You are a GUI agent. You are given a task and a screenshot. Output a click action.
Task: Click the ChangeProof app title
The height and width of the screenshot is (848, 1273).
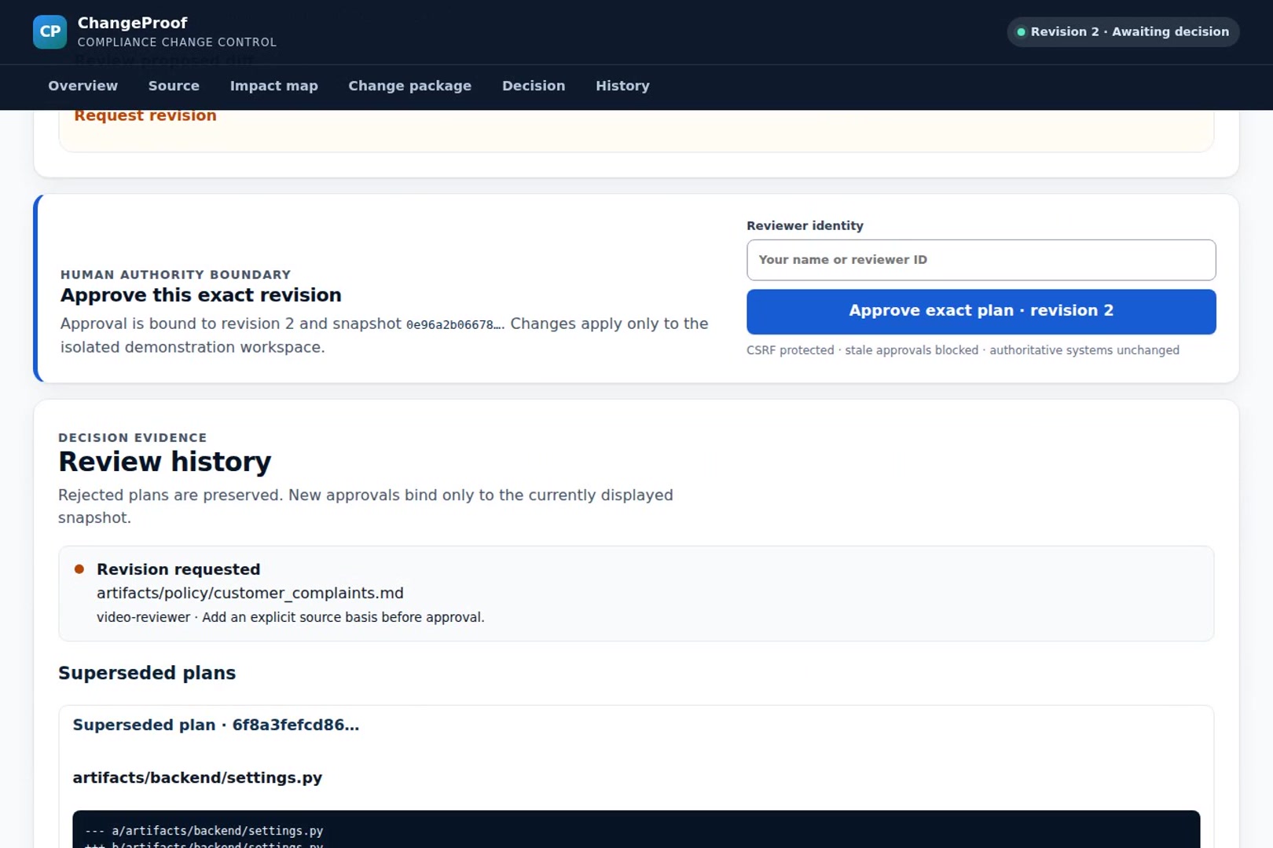[132, 23]
